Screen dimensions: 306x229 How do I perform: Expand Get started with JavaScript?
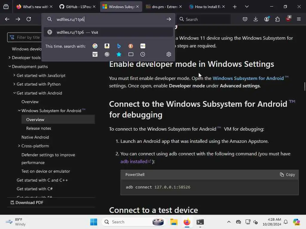[14, 75]
